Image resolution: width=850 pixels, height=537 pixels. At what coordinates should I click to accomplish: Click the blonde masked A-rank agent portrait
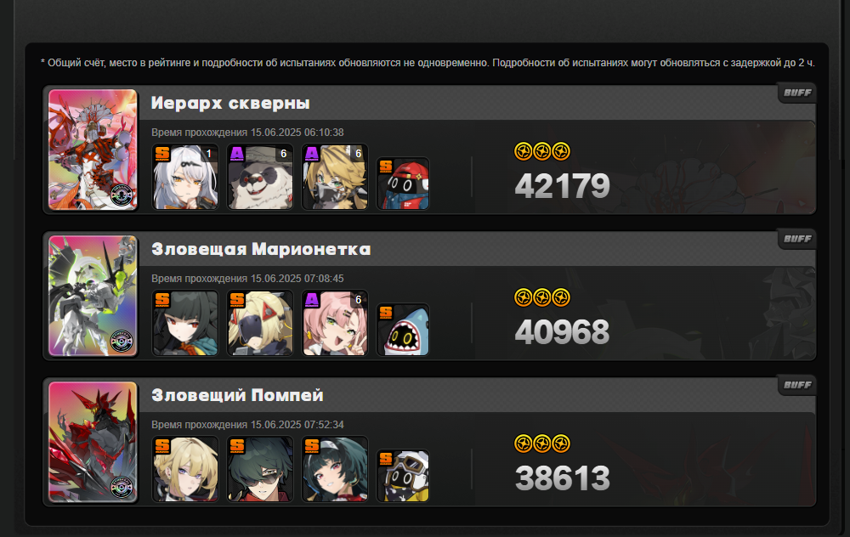[335, 177]
